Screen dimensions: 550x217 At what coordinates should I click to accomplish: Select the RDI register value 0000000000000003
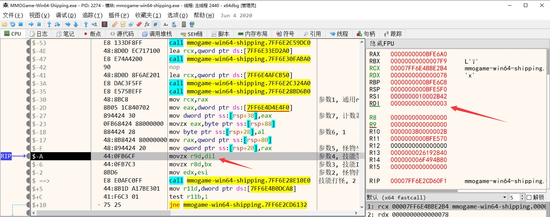click(x=419, y=104)
